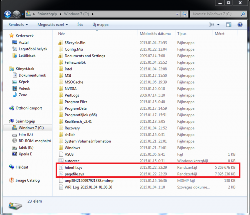Click the magnifier search icon
Screen dimensions: 250x215
[243, 14]
